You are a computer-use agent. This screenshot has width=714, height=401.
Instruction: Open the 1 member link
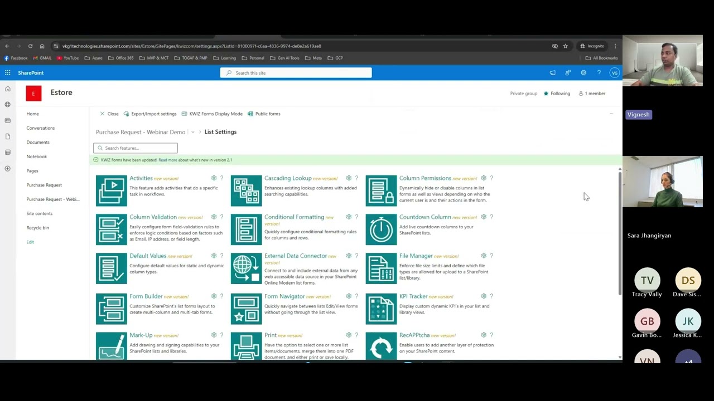point(592,94)
